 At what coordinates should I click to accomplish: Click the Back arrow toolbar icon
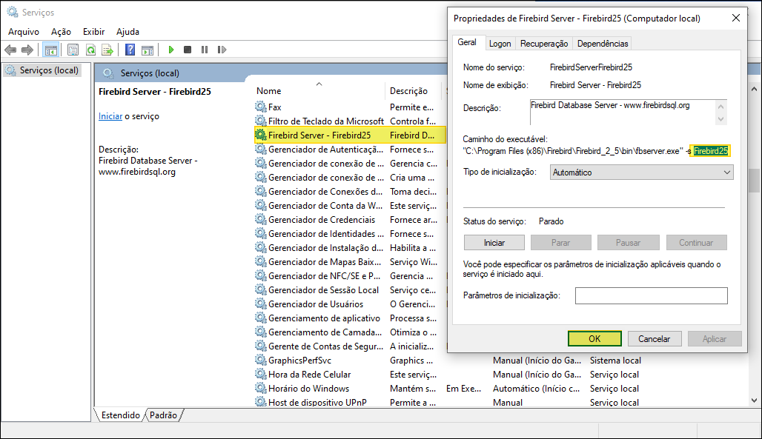pyautogui.click(x=10, y=50)
